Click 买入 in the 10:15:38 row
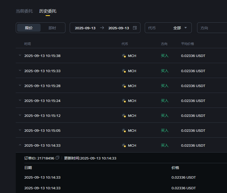Viewport: 227px width, 193px height. pyautogui.click(x=165, y=56)
